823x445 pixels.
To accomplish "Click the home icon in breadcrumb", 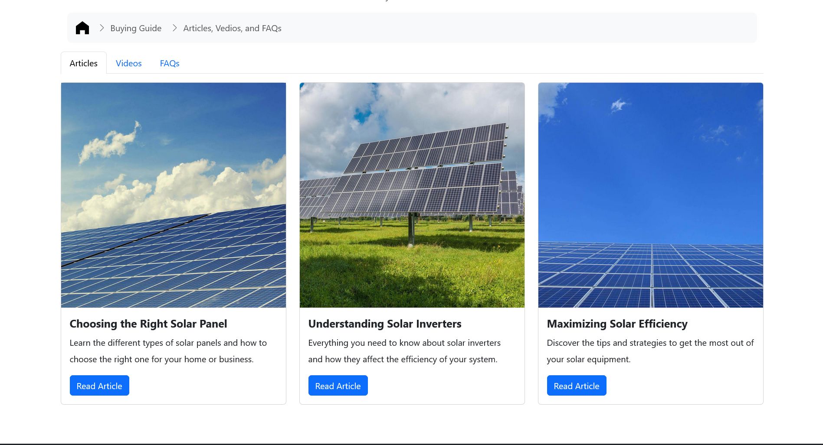I will [82, 28].
